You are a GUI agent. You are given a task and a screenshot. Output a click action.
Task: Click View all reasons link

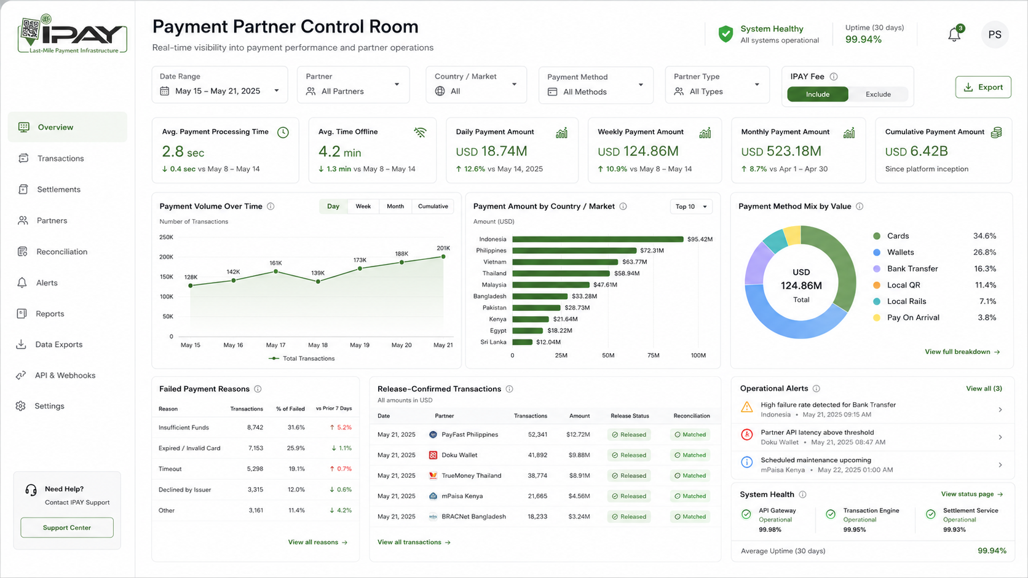(318, 542)
